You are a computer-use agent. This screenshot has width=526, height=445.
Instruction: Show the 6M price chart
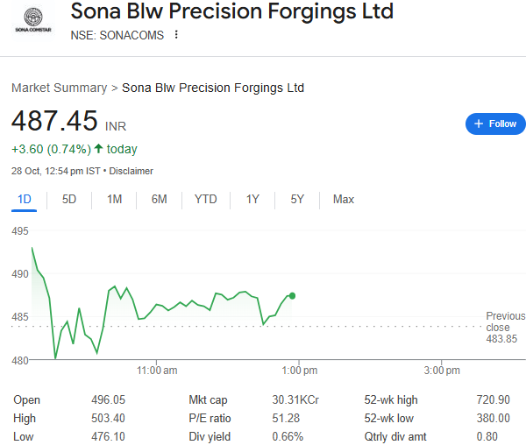(159, 200)
